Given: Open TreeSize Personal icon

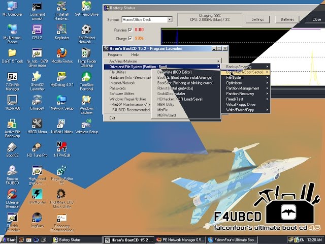Looking at the screenshot, I should tap(87, 81).
